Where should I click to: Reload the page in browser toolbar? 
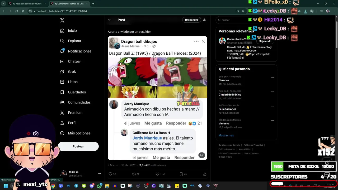coord(16,11)
